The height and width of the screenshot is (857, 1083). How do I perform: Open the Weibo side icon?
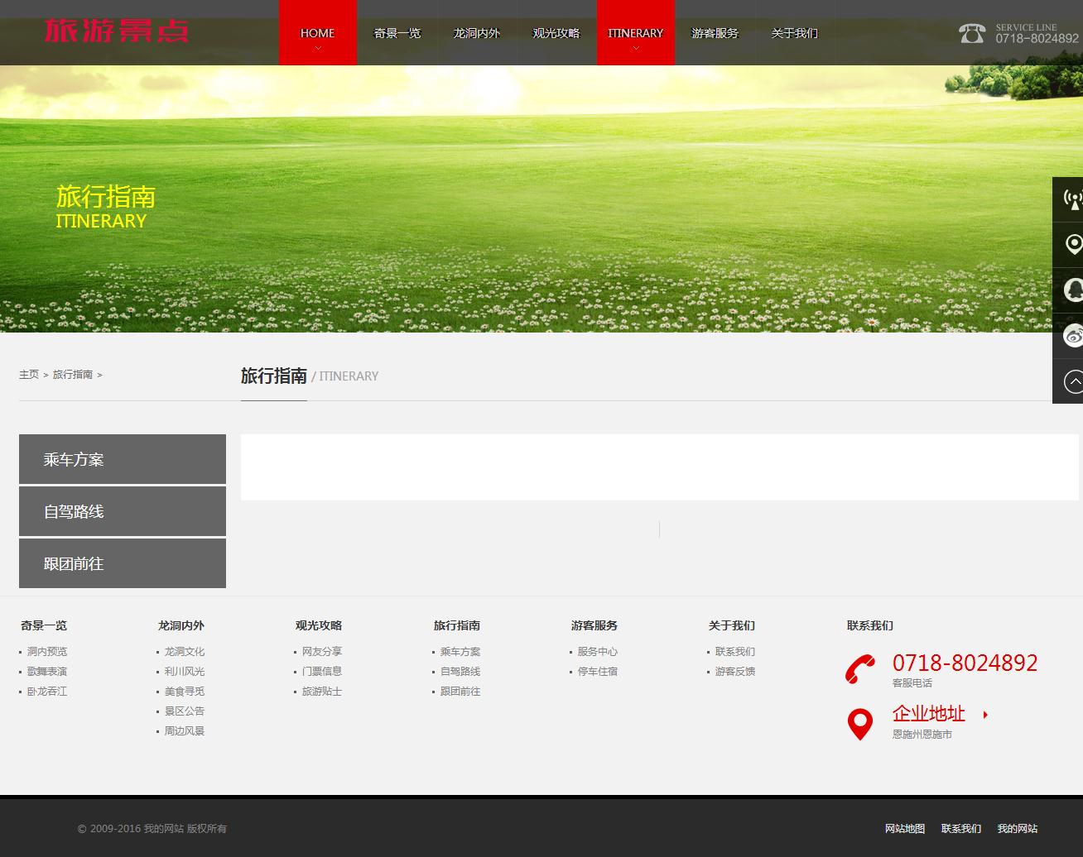tap(1072, 336)
